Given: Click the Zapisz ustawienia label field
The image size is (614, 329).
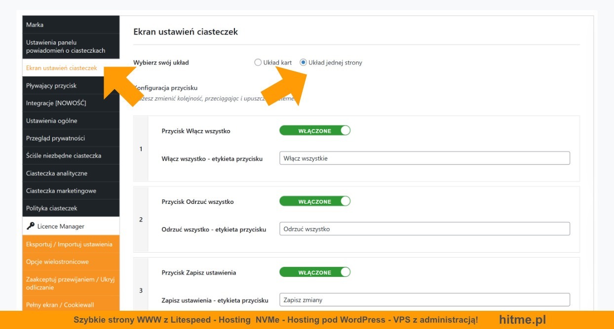Looking at the screenshot, I should [424, 299].
